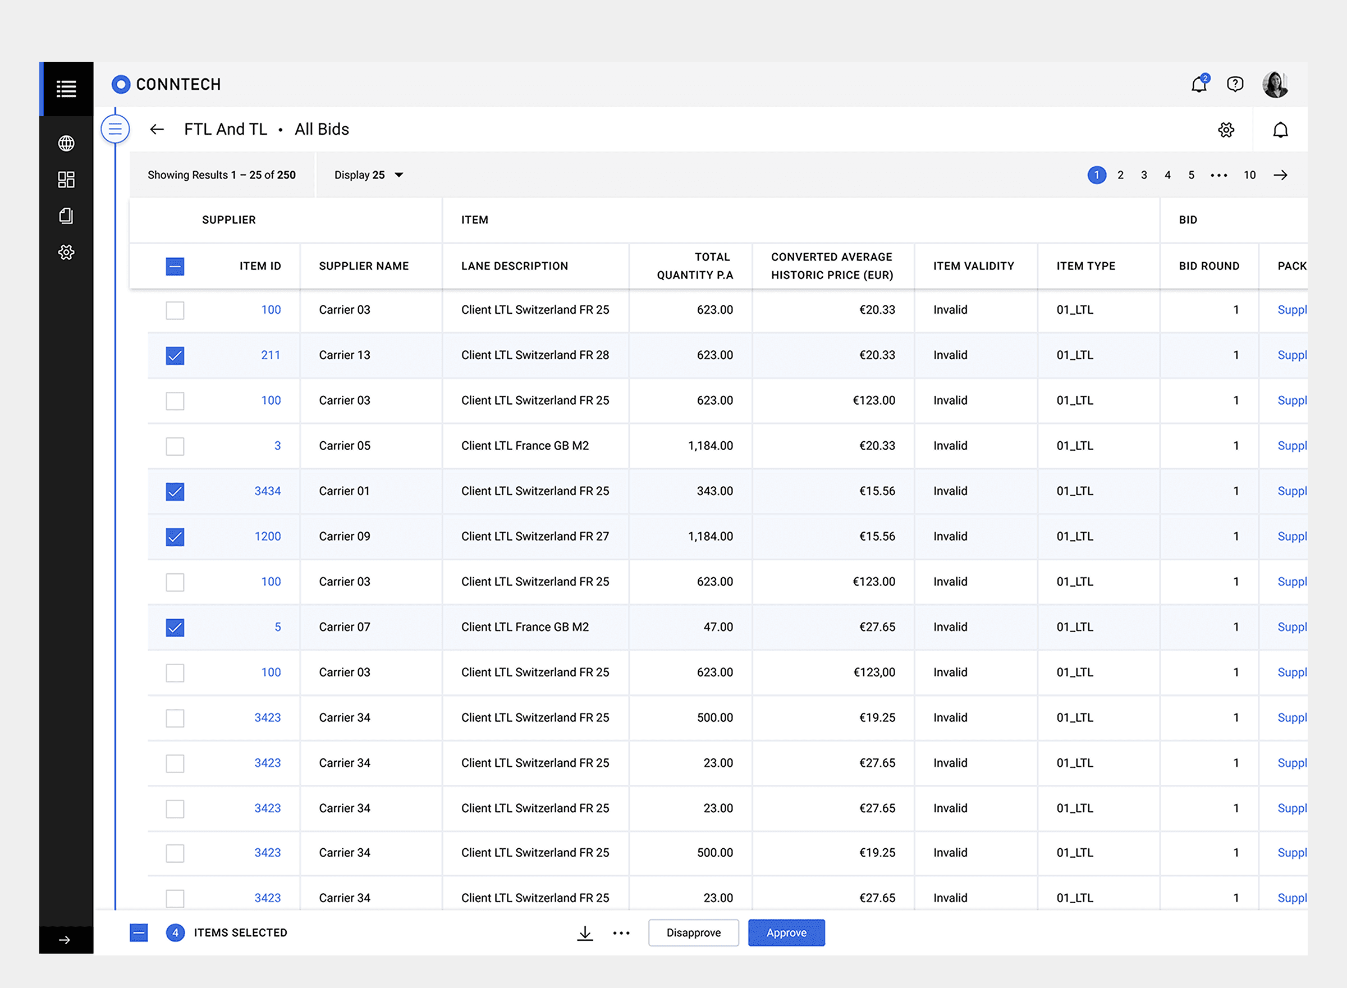The height and width of the screenshot is (988, 1347).
Task: Click the user profile avatar
Action: 1275,84
